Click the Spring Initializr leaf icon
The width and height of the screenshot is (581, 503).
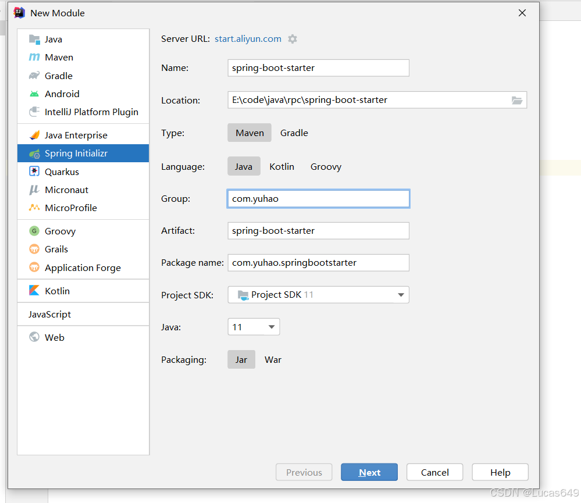[34, 154]
